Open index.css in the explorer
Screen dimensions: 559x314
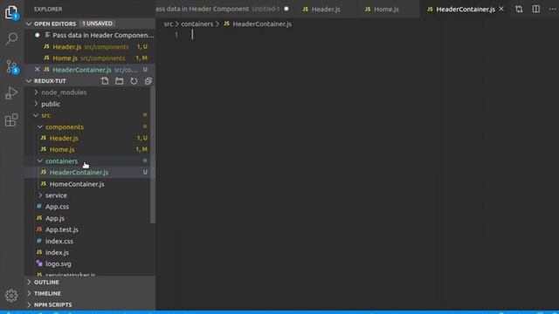pyautogui.click(x=59, y=241)
